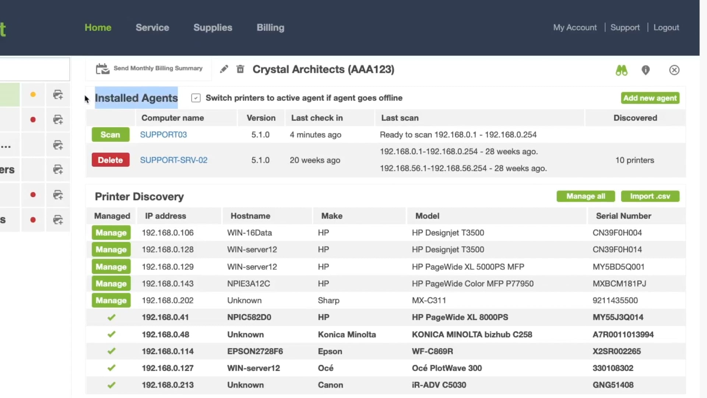The width and height of the screenshot is (707, 398).
Task: Click the Send Monthly Billing Summary icon
Action: coord(102,69)
